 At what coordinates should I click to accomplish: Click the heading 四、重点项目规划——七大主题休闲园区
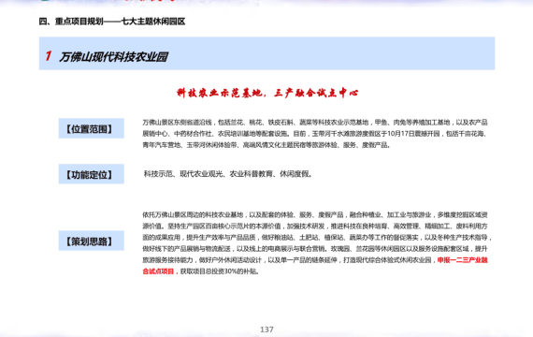pos(112,22)
